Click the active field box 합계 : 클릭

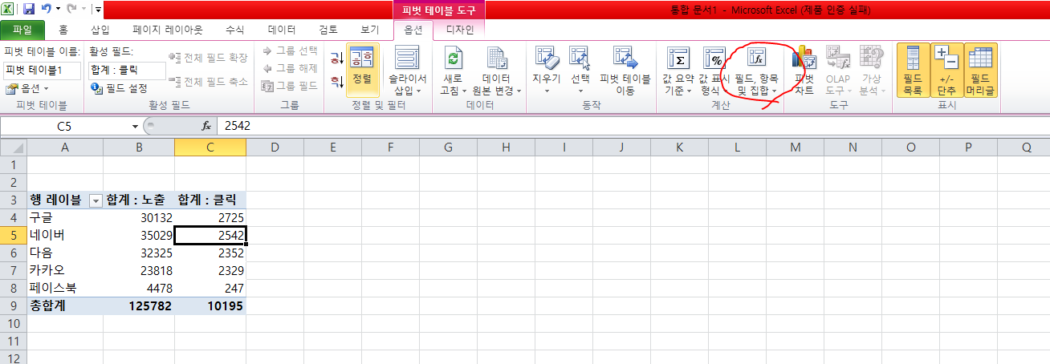tap(127, 70)
